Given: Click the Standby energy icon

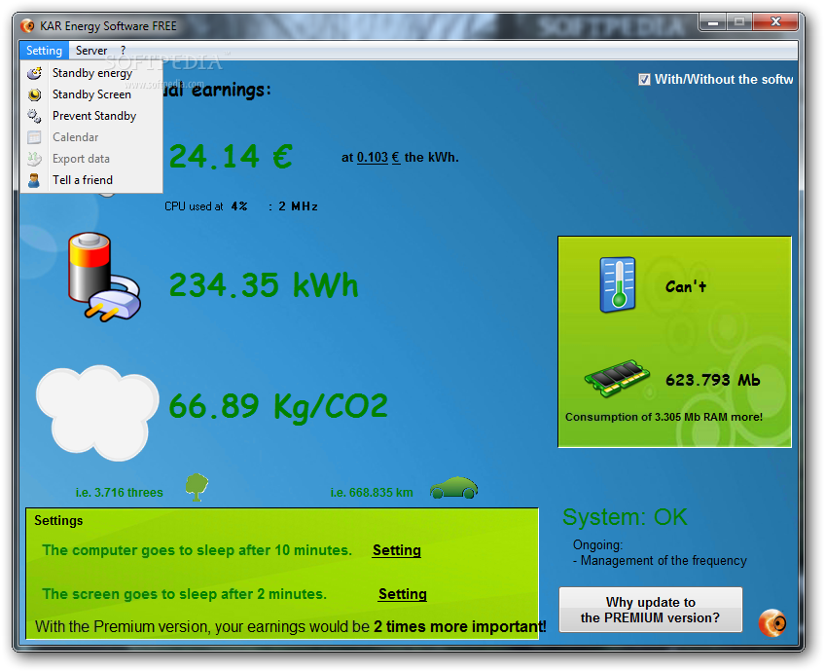Looking at the screenshot, I should (35, 73).
